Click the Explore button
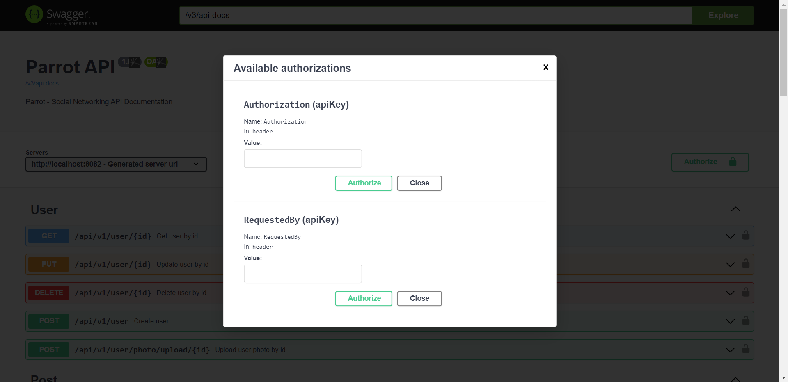The image size is (788, 382). [x=723, y=15]
